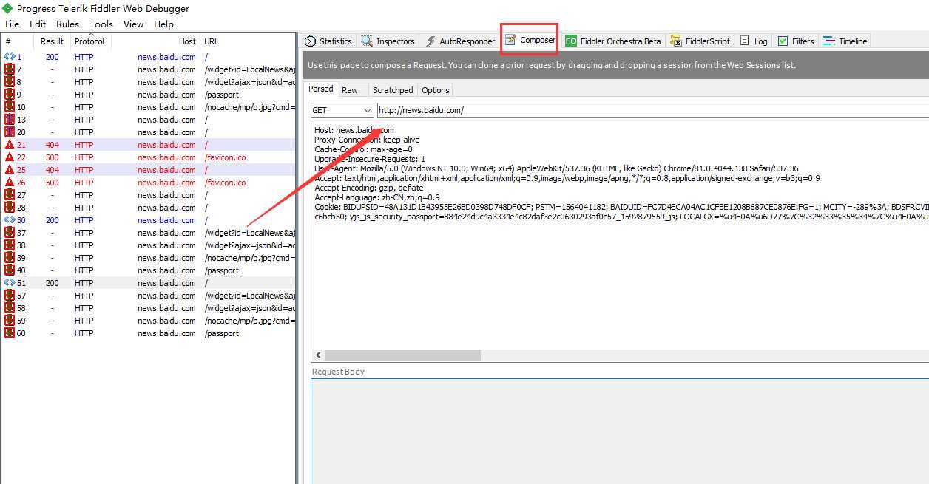
Task: Select session 57 with URL /widget?id=LocalNews
Action: pos(149,296)
